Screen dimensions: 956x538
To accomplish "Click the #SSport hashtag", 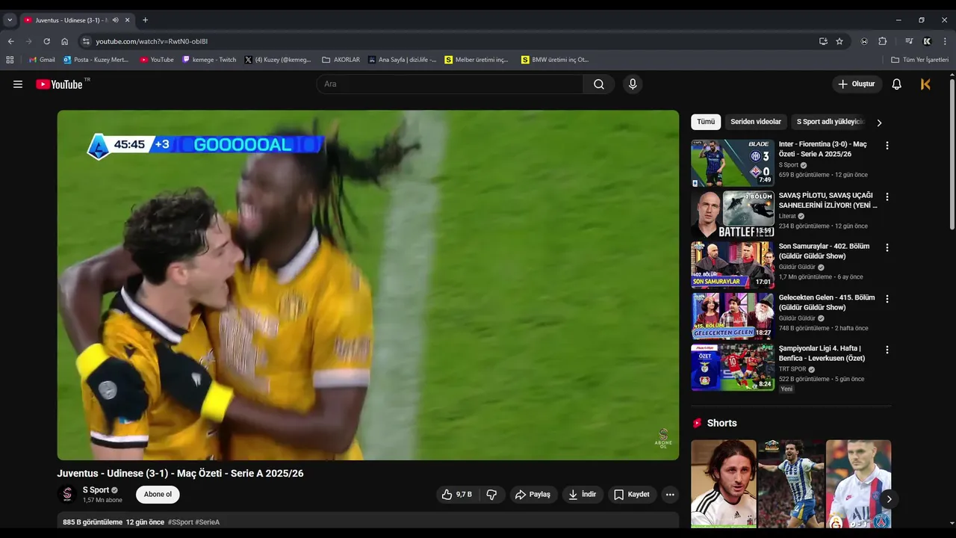I will [x=180, y=522].
